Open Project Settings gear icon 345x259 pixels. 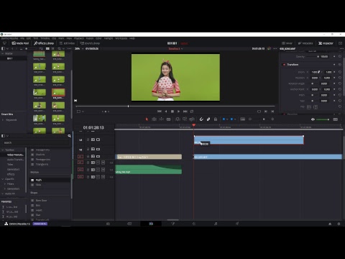pyautogui.click(x=339, y=224)
